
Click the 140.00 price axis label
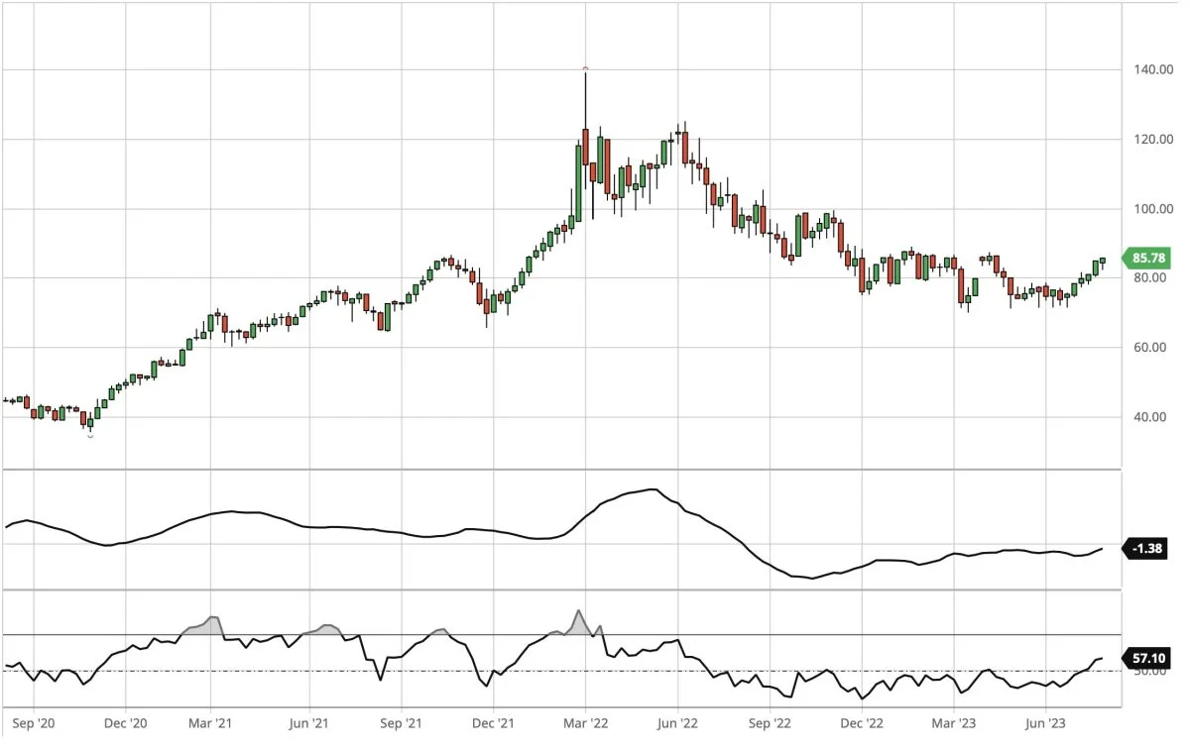coord(1147,70)
